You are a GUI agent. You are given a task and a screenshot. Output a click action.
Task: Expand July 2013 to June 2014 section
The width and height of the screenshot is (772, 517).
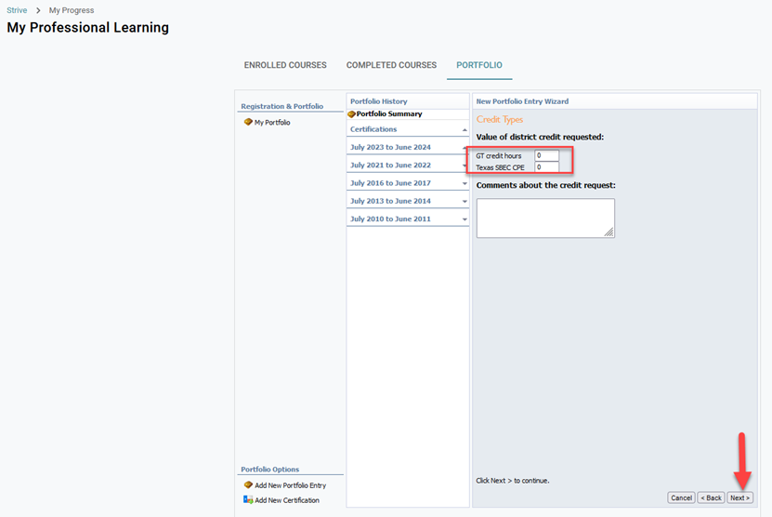(x=465, y=201)
